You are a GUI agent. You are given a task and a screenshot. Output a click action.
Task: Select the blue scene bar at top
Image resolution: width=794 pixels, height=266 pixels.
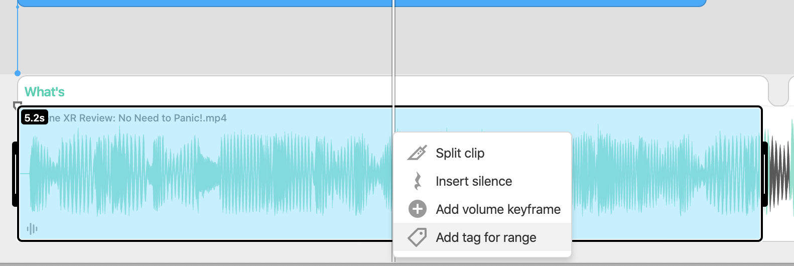(361, 3)
